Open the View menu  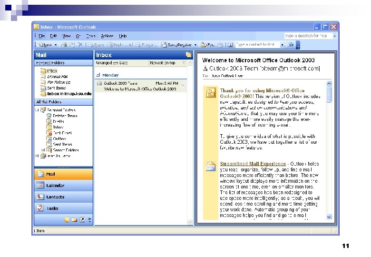67,36
